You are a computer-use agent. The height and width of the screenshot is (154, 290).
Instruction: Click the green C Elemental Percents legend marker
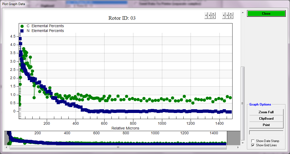click(22, 26)
